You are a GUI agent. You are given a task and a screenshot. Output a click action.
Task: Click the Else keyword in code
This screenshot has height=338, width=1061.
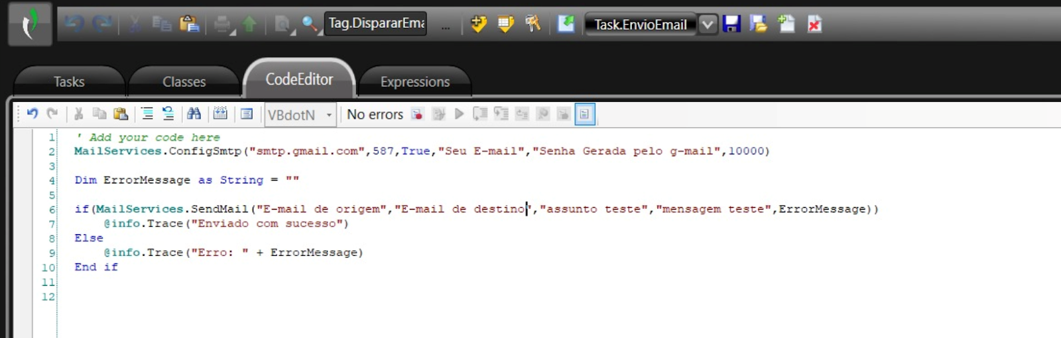(x=89, y=238)
